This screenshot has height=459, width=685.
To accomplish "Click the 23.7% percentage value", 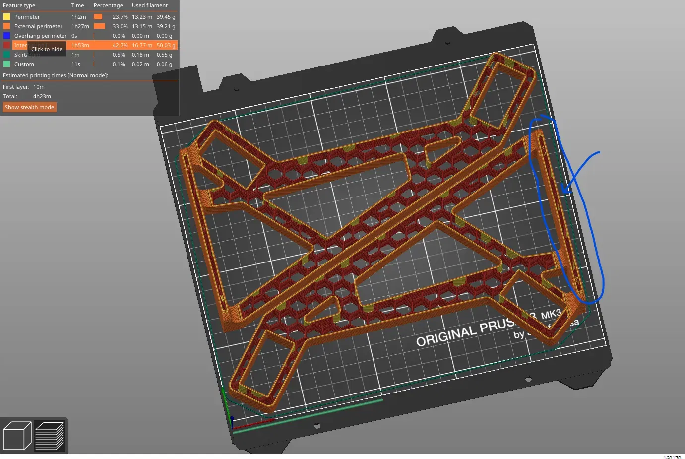I will pyautogui.click(x=120, y=17).
